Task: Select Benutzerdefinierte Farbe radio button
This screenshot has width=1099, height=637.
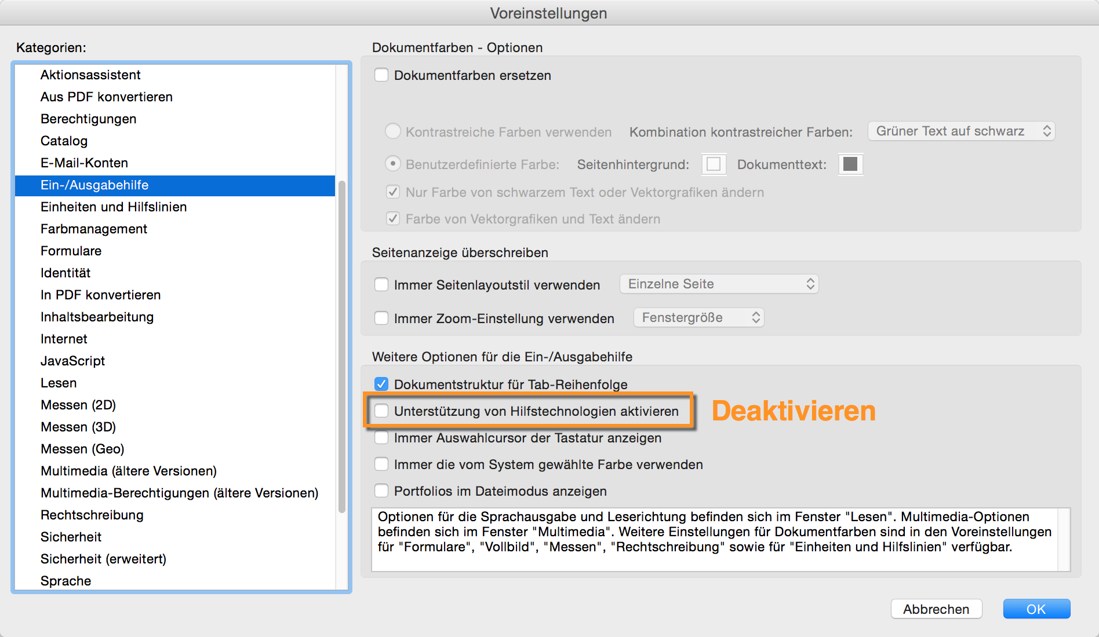Action: (393, 164)
